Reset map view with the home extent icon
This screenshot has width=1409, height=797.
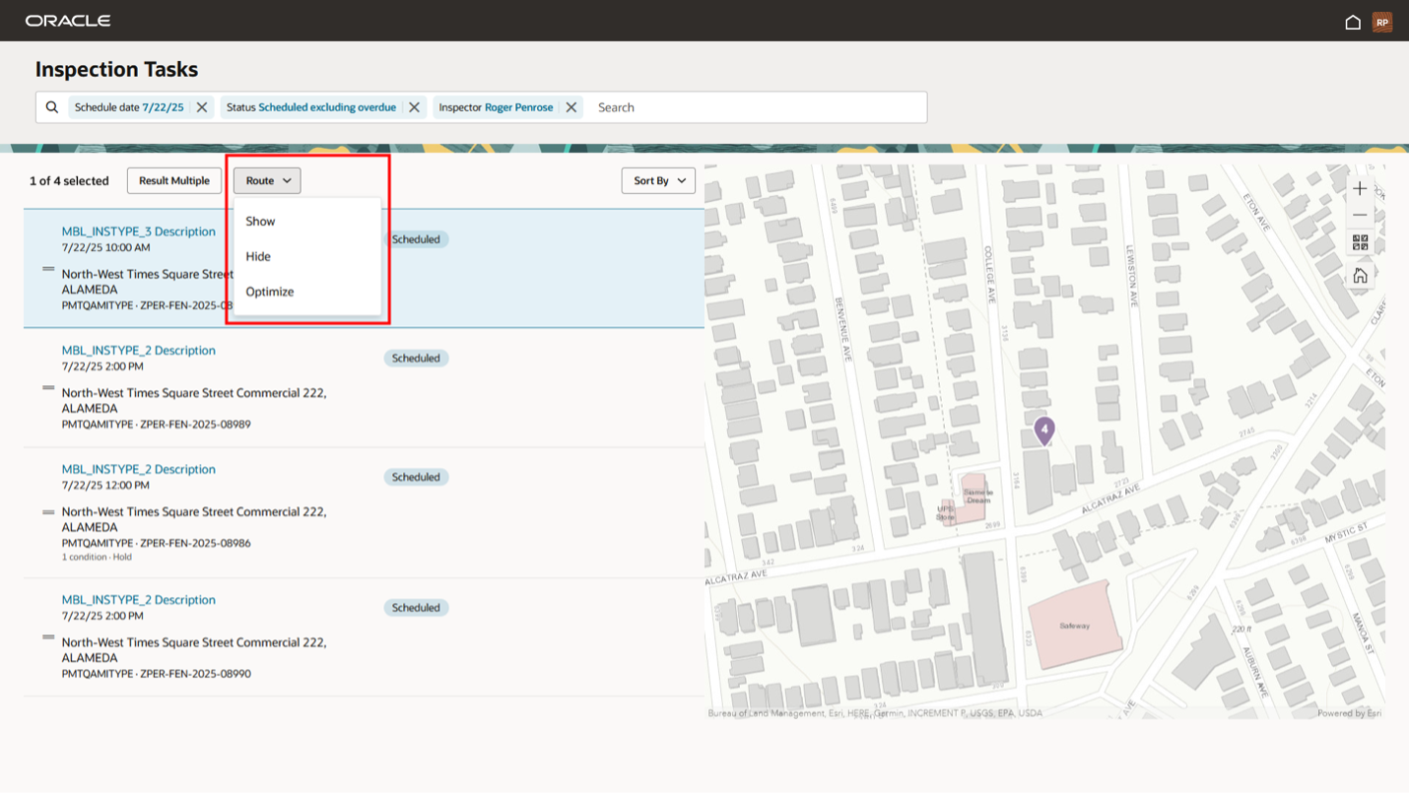pos(1360,275)
